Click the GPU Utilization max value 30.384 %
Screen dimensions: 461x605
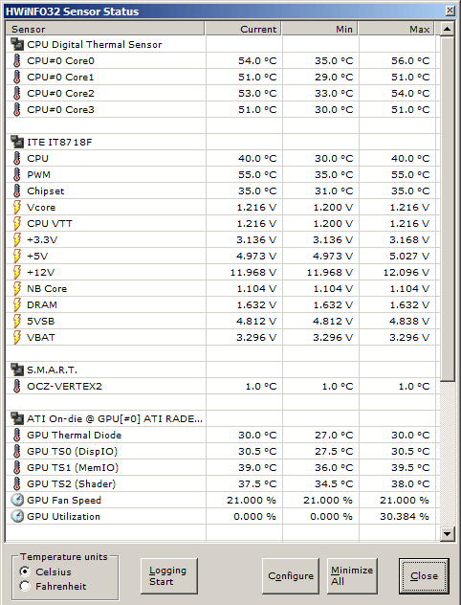coord(405,516)
